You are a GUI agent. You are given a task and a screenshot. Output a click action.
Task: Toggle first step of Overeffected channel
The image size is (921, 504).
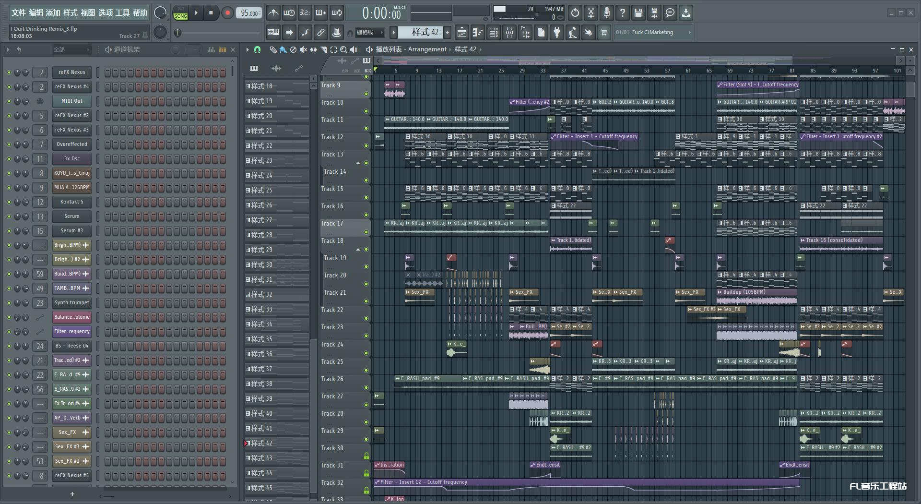click(x=107, y=144)
